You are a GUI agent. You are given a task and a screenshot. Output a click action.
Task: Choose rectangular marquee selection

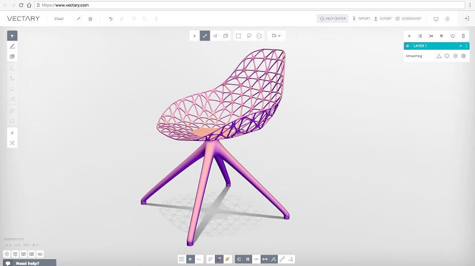point(238,36)
